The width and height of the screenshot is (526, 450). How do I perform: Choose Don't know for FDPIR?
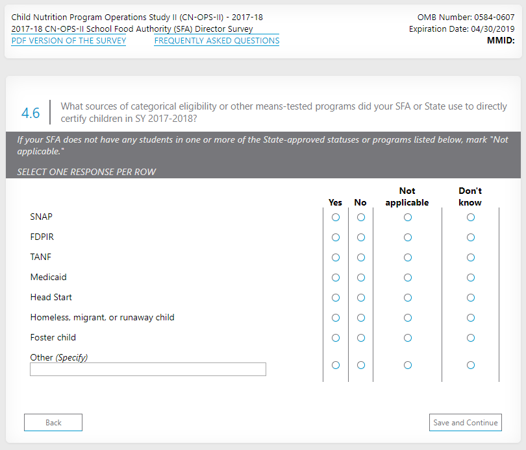tap(471, 237)
